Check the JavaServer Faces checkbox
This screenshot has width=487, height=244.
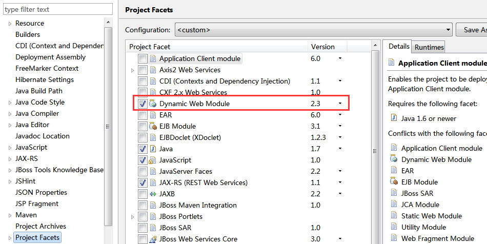click(x=143, y=171)
